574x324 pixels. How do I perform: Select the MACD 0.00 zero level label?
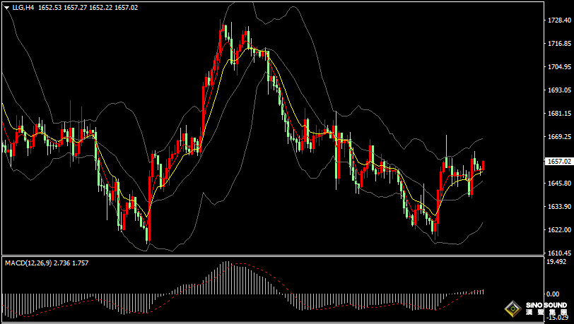[553, 293]
